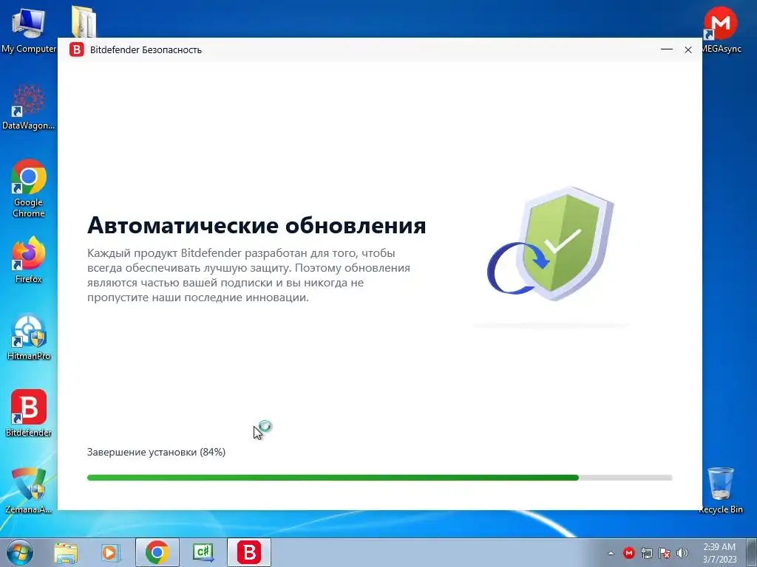Click the 'Завершение установки (84%)' status text
Screen dimensions: 757x567
click(x=157, y=453)
